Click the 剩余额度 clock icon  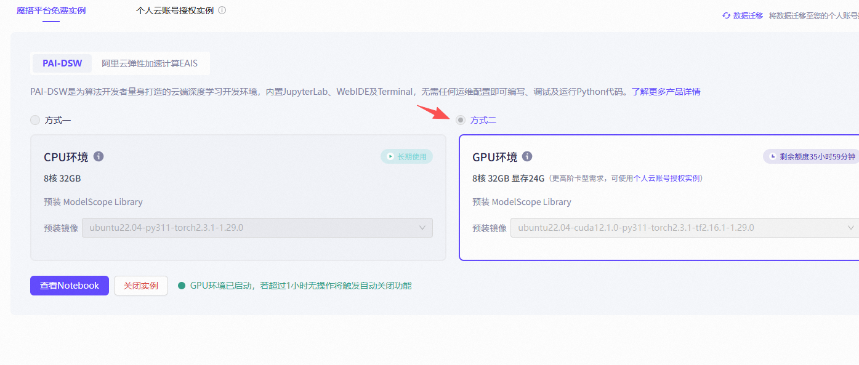pyautogui.click(x=772, y=156)
